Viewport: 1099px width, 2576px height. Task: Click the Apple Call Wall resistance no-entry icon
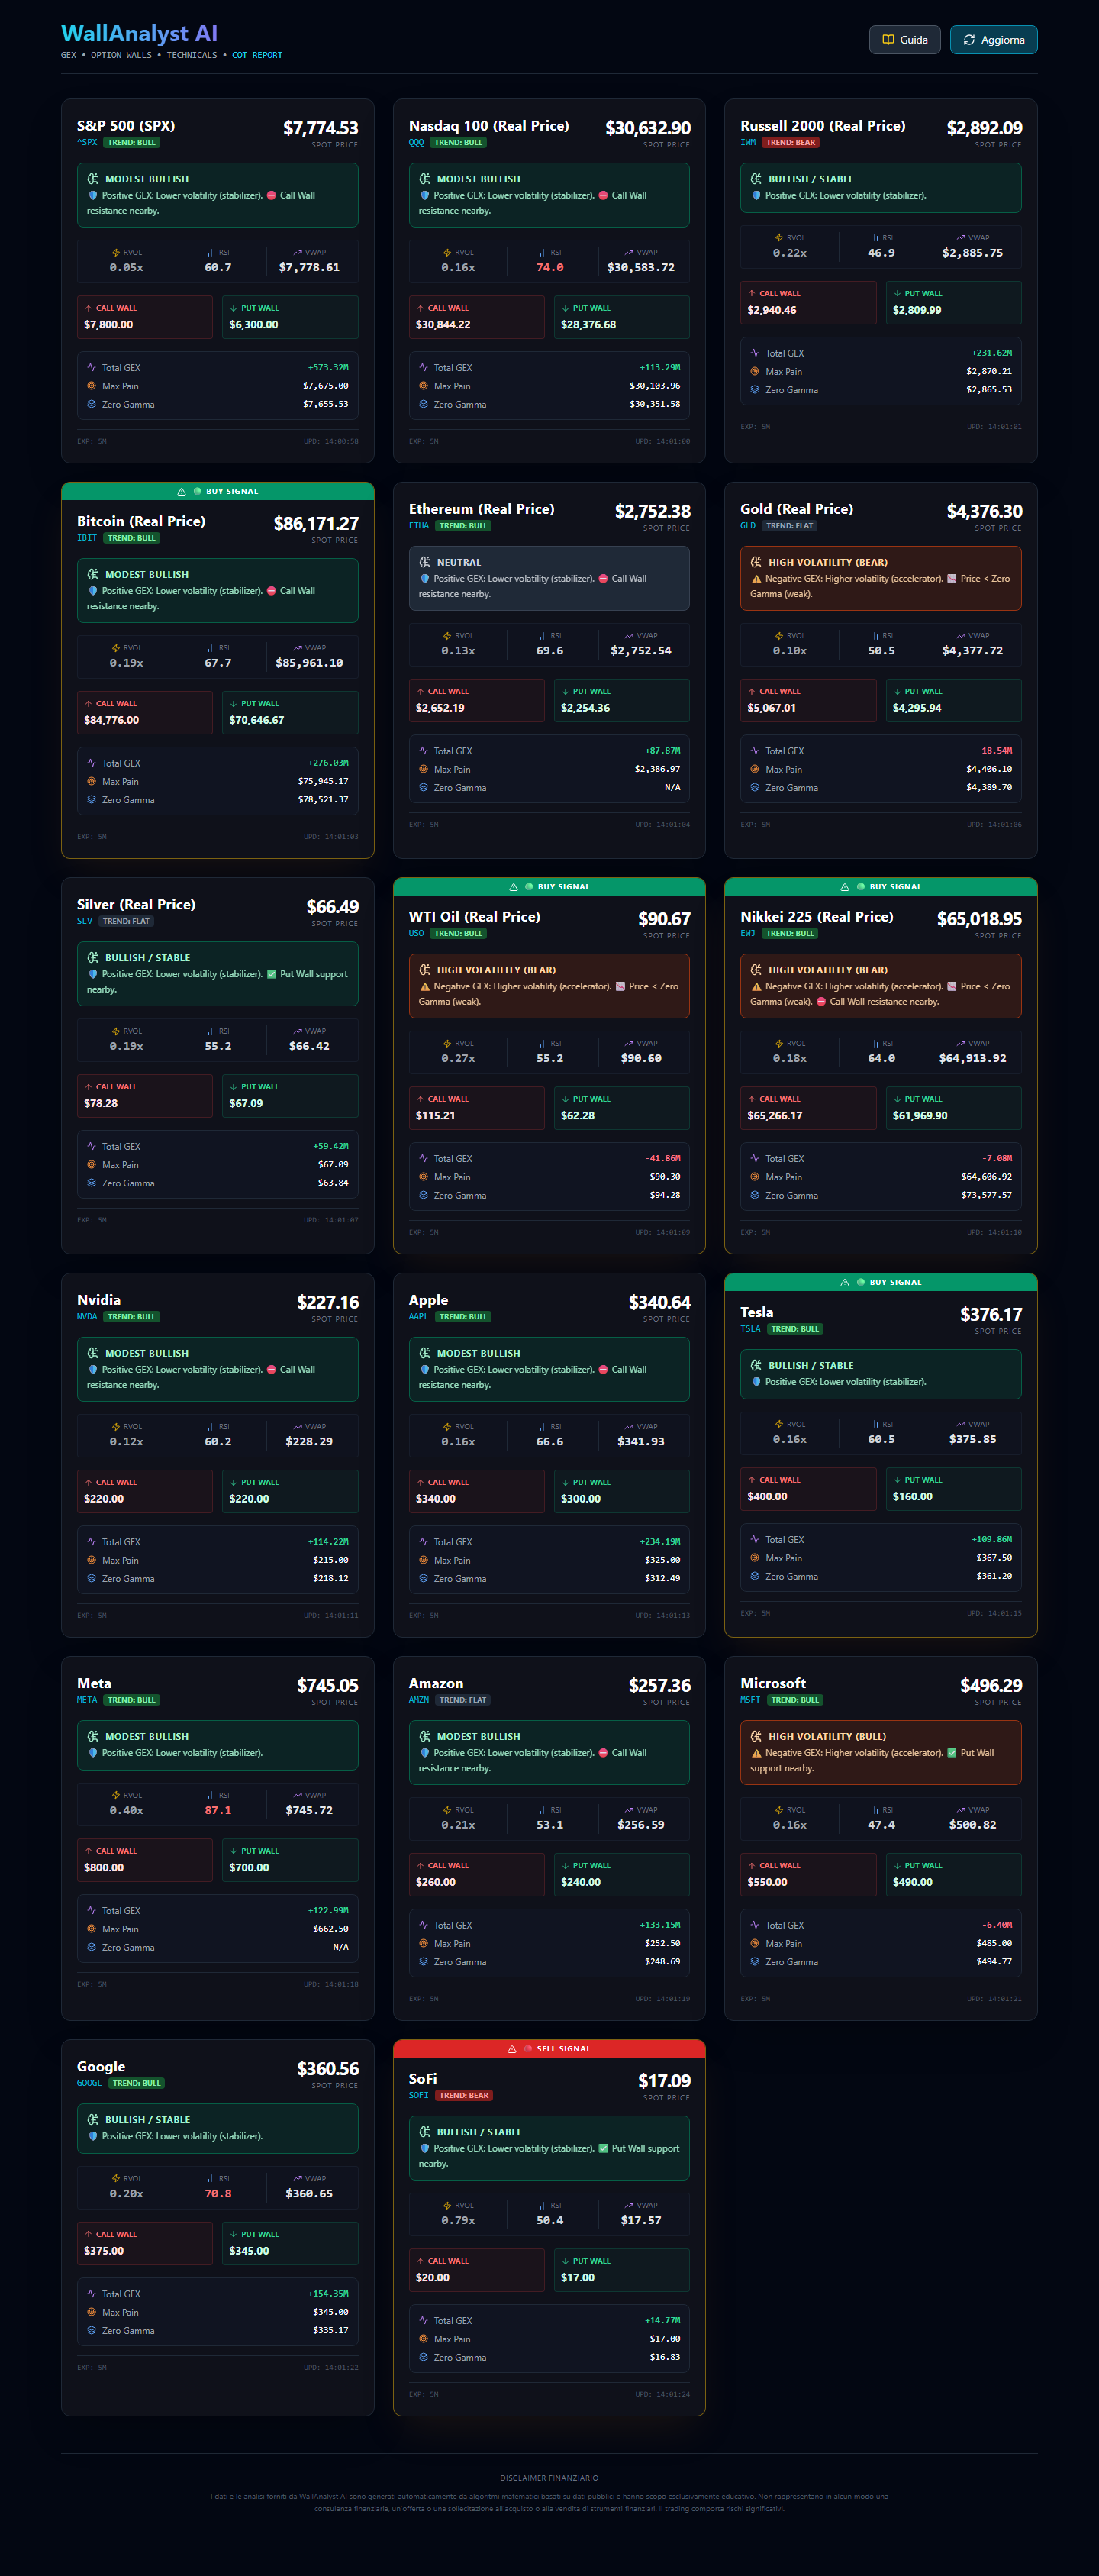tap(603, 1370)
